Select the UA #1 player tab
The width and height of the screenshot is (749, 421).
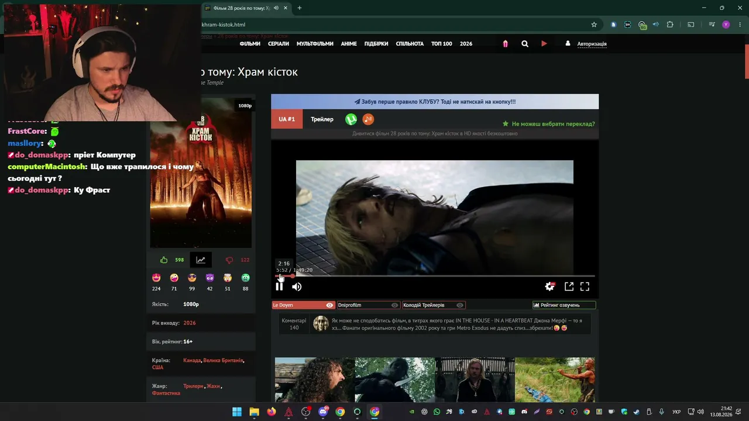click(287, 119)
